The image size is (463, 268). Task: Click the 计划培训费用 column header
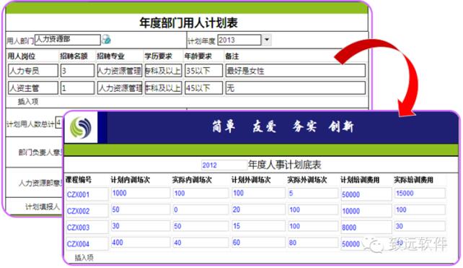tap(360, 180)
